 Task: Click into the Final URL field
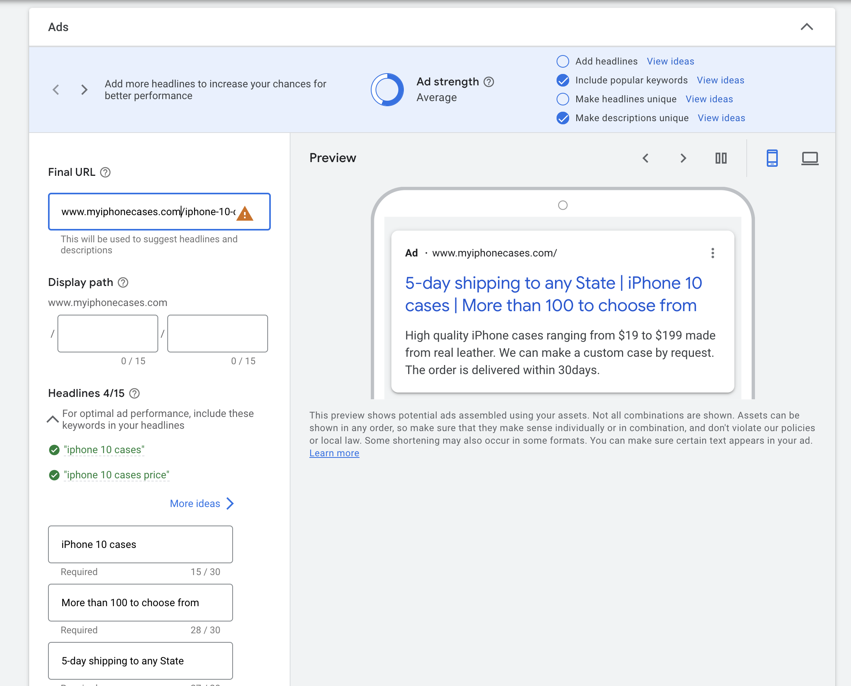[159, 212]
